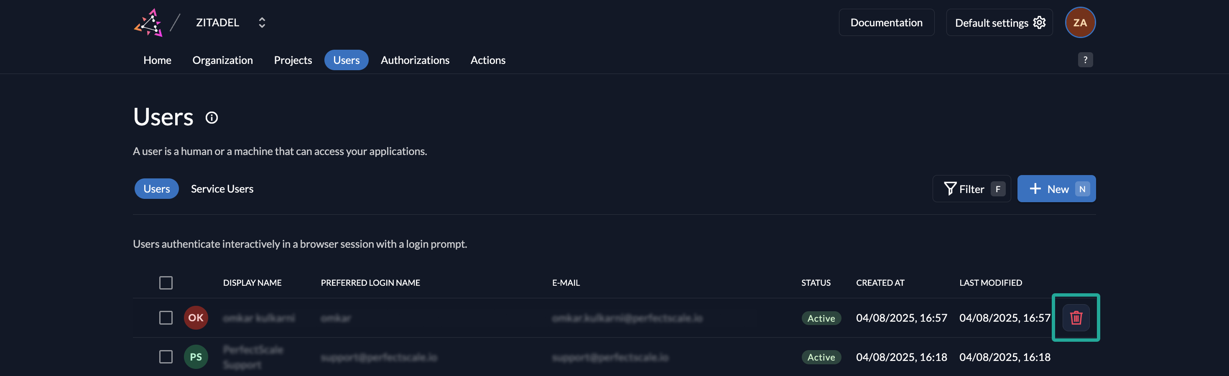Image resolution: width=1229 pixels, height=376 pixels.
Task: Click the Active status badge in PS row
Action: coord(821,358)
